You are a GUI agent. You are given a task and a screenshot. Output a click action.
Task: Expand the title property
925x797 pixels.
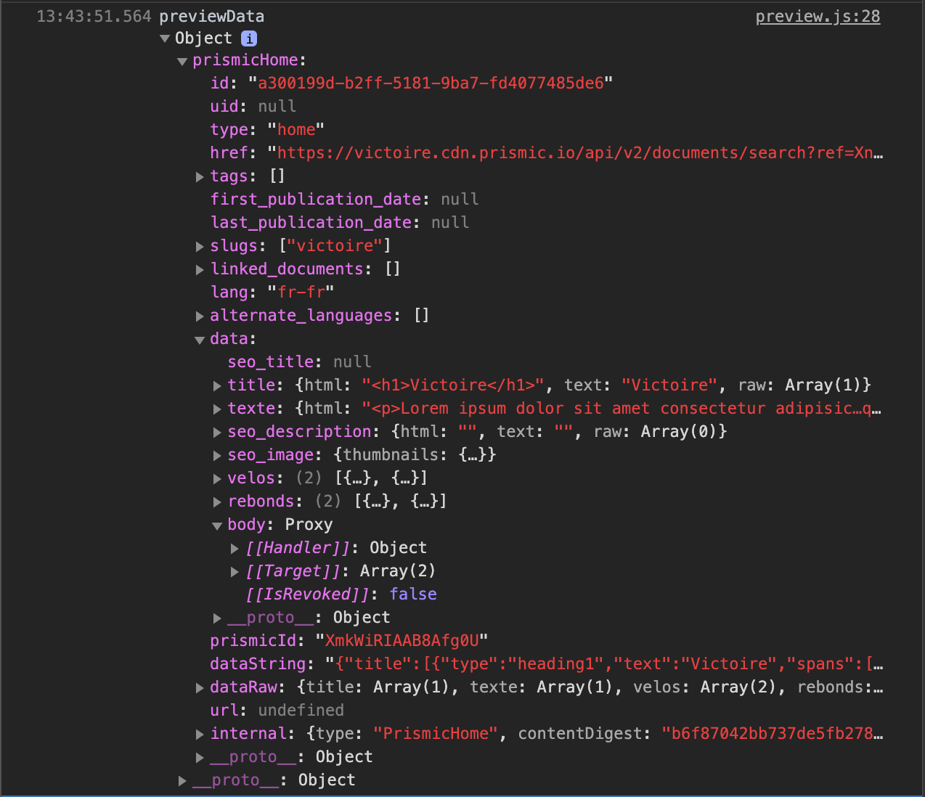tap(217, 385)
